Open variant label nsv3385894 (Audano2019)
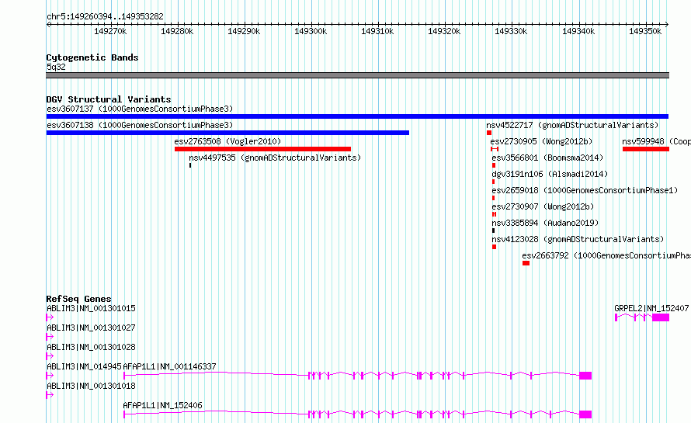 pos(546,223)
